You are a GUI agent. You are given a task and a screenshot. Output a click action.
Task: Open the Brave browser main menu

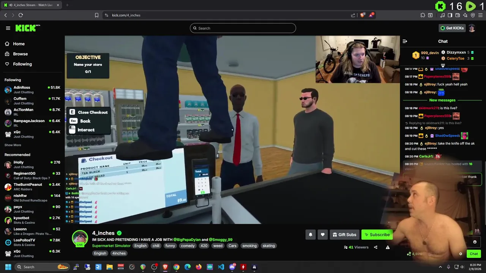[480, 15]
